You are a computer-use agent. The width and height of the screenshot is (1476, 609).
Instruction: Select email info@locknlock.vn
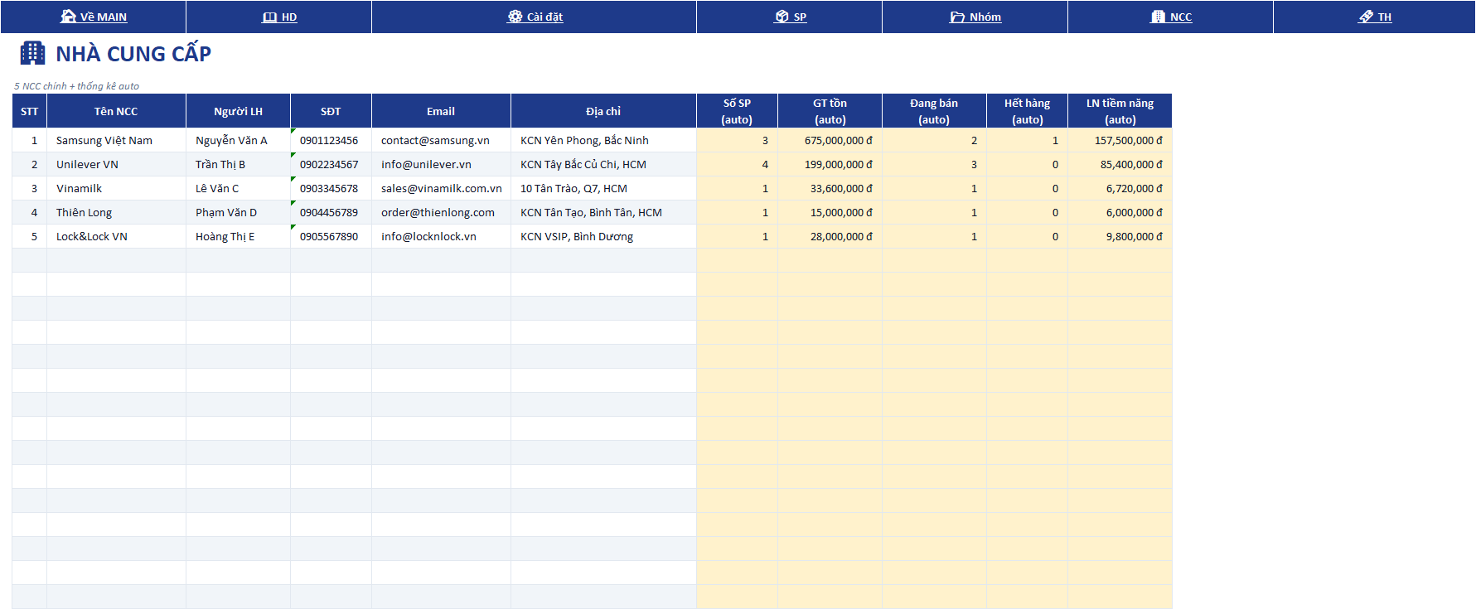441,236
